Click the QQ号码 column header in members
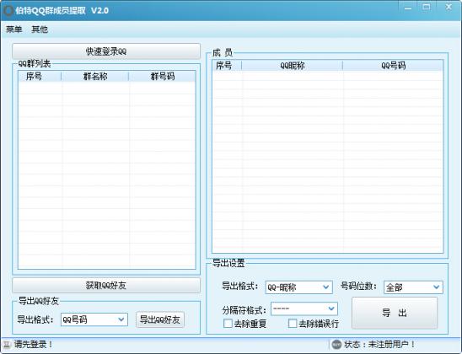 click(393, 66)
